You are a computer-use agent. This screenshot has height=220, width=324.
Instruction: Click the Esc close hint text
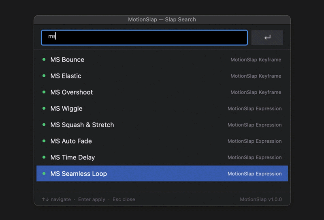tap(124, 199)
